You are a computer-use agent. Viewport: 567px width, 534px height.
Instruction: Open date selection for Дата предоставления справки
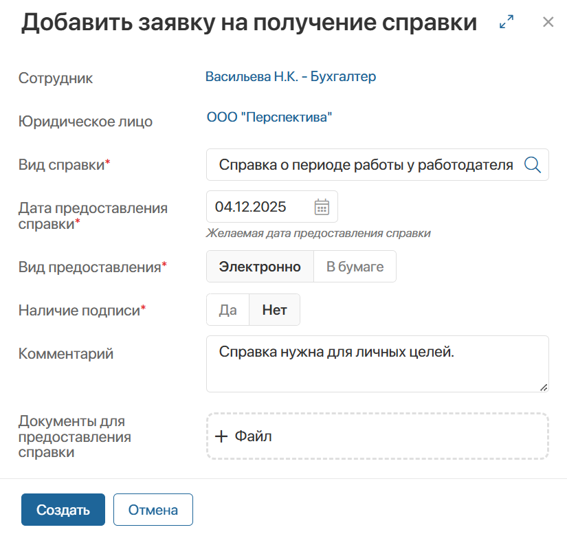point(272,205)
